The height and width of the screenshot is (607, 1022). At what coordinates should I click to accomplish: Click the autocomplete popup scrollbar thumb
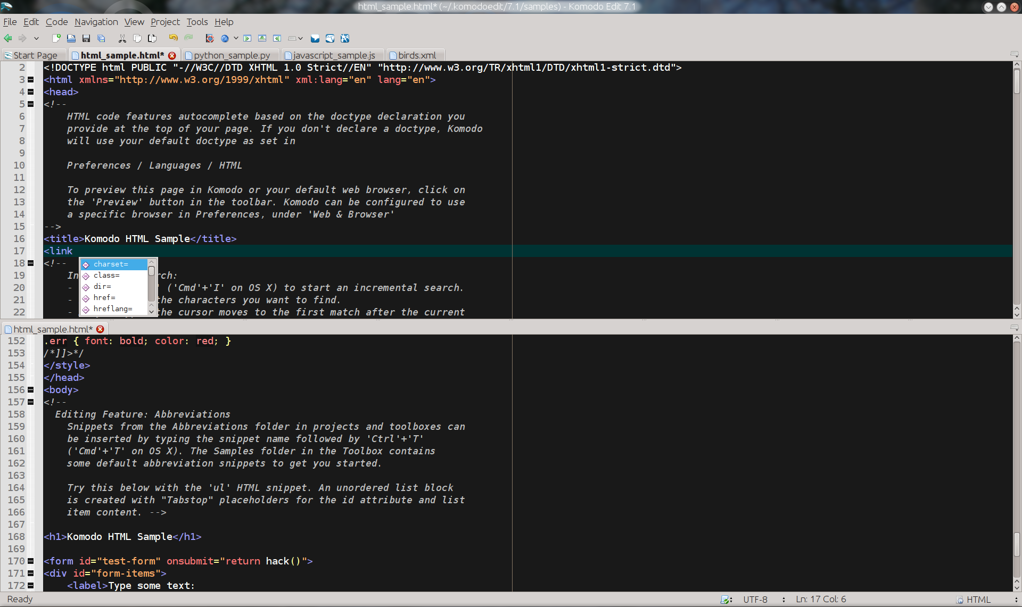[x=152, y=271]
